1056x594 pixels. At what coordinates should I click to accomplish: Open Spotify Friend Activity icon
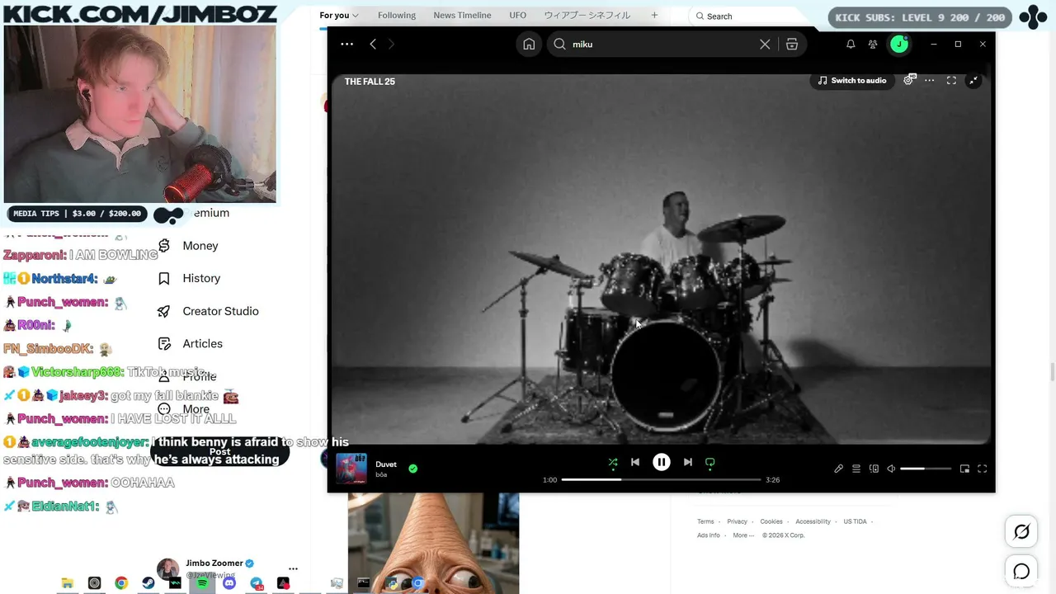tap(873, 44)
